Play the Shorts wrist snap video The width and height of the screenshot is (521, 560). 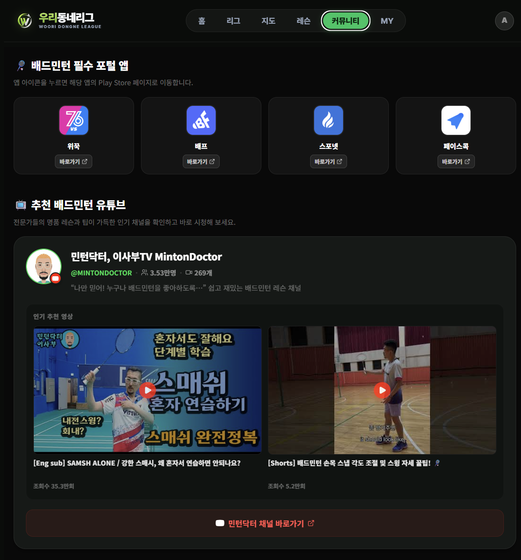(x=382, y=390)
